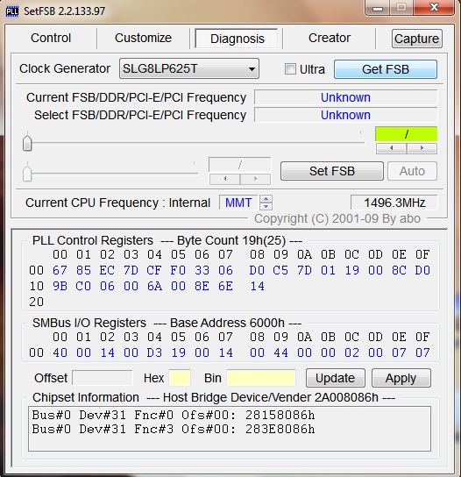
Task: Click the Get FSB button
Action: coord(386,69)
